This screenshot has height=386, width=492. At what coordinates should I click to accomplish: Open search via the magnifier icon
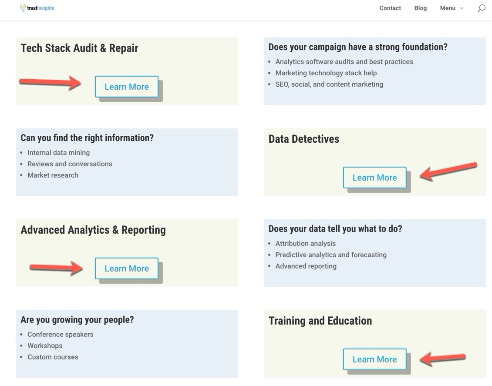(x=481, y=8)
